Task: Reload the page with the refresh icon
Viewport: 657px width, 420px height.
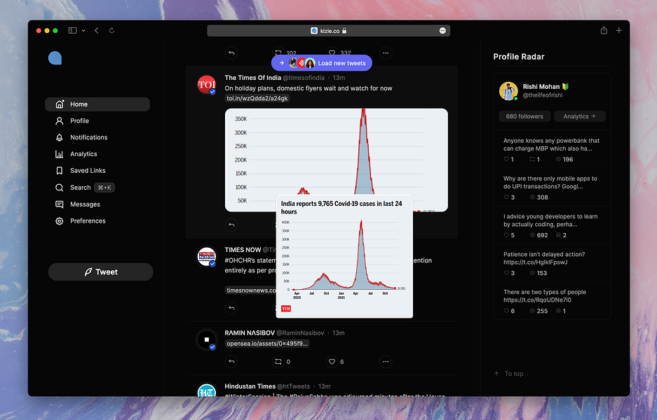Action: pos(111,31)
